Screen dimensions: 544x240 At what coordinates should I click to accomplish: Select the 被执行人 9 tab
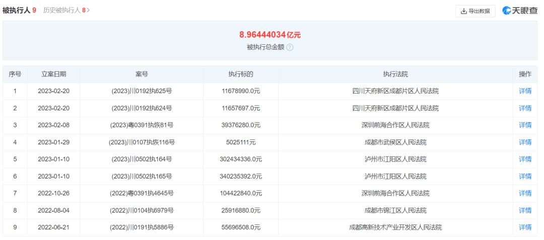point(19,11)
